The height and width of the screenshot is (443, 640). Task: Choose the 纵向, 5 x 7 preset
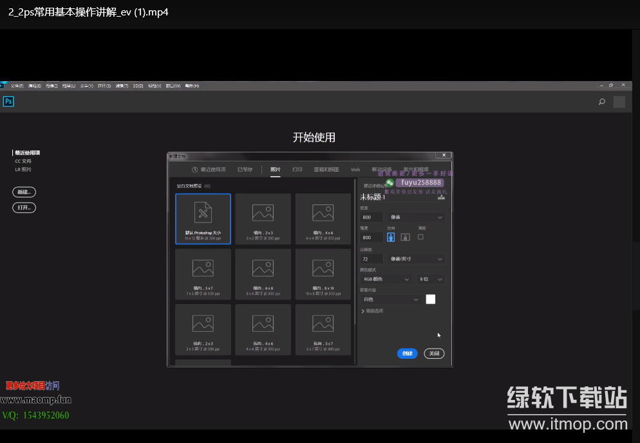coord(323,330)
